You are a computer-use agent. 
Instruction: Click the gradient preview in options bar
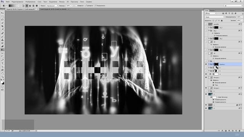tap(13, 6)
